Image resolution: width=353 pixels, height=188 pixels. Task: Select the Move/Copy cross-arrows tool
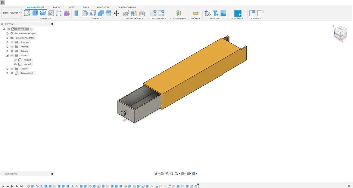[x=116, y=13]
